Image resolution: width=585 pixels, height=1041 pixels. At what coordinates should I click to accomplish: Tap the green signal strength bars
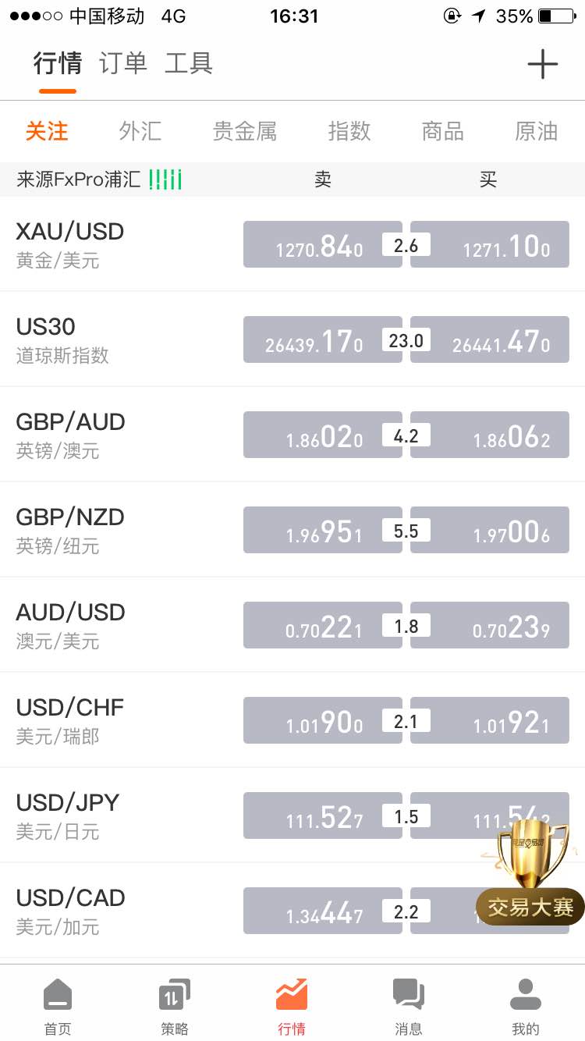pos(165,180)
